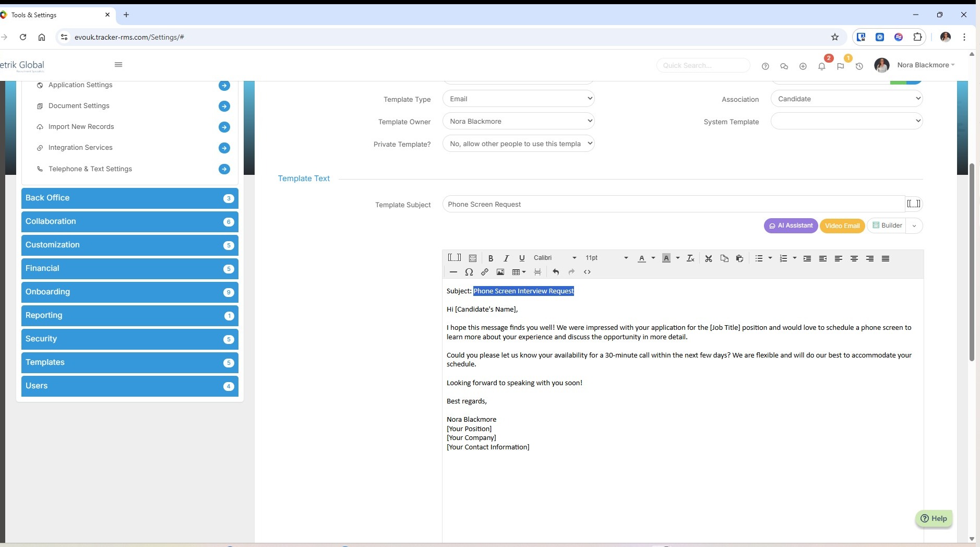
Task: Open the special character (omega) picker
Action: tap(469, 272)
